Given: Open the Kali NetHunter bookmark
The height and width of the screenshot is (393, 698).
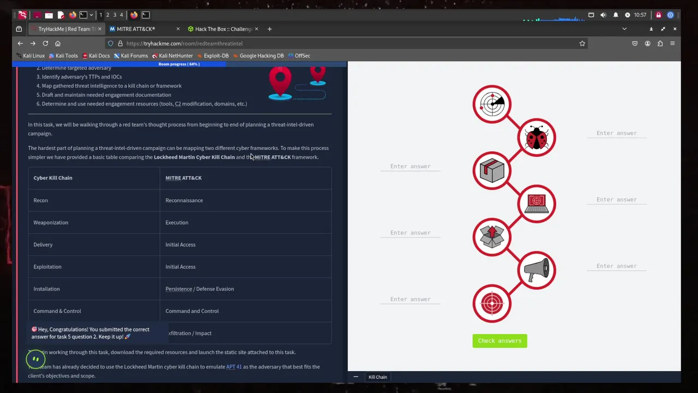Looking at the screenshot, I should (172, 56).
